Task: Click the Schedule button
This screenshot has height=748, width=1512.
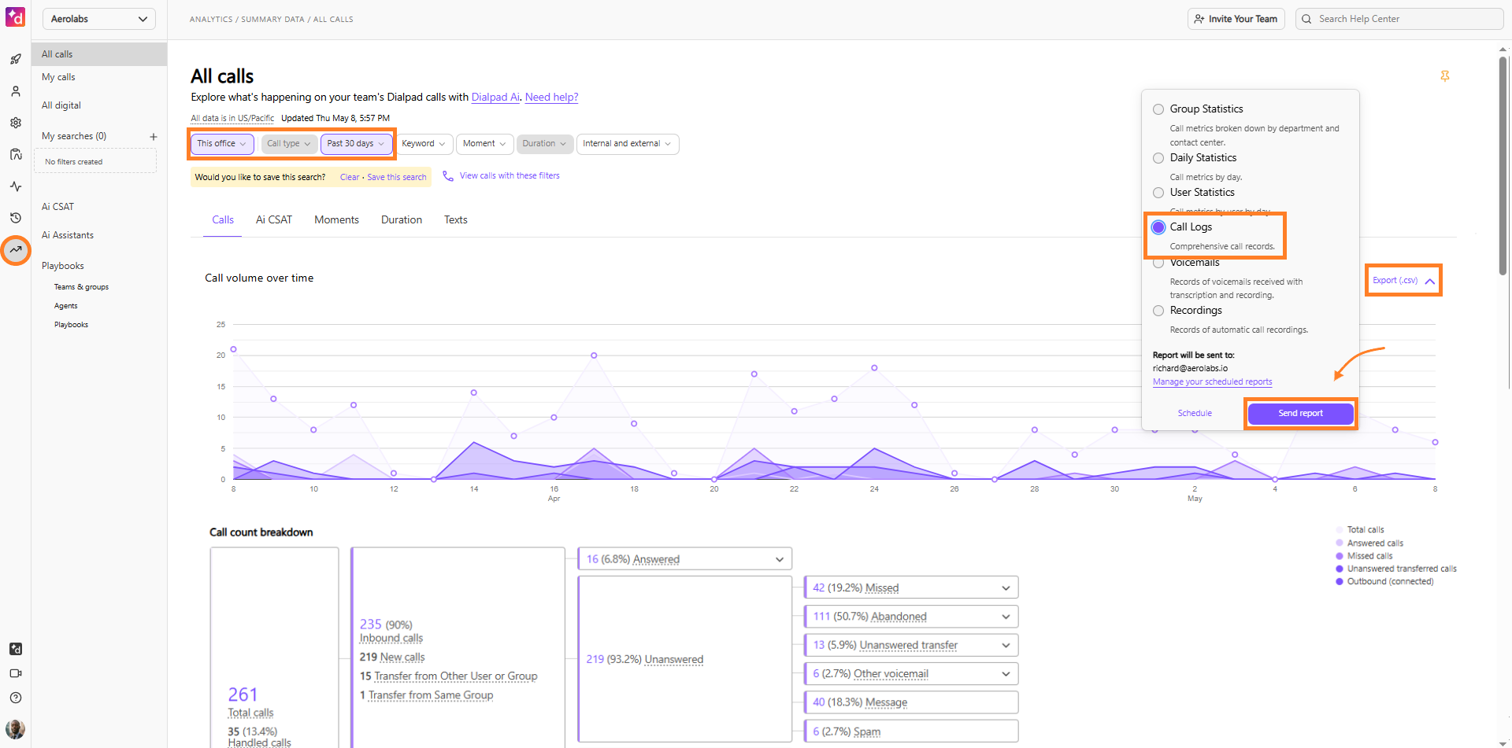Action: pyautogui.click(x=1195, y=414)
